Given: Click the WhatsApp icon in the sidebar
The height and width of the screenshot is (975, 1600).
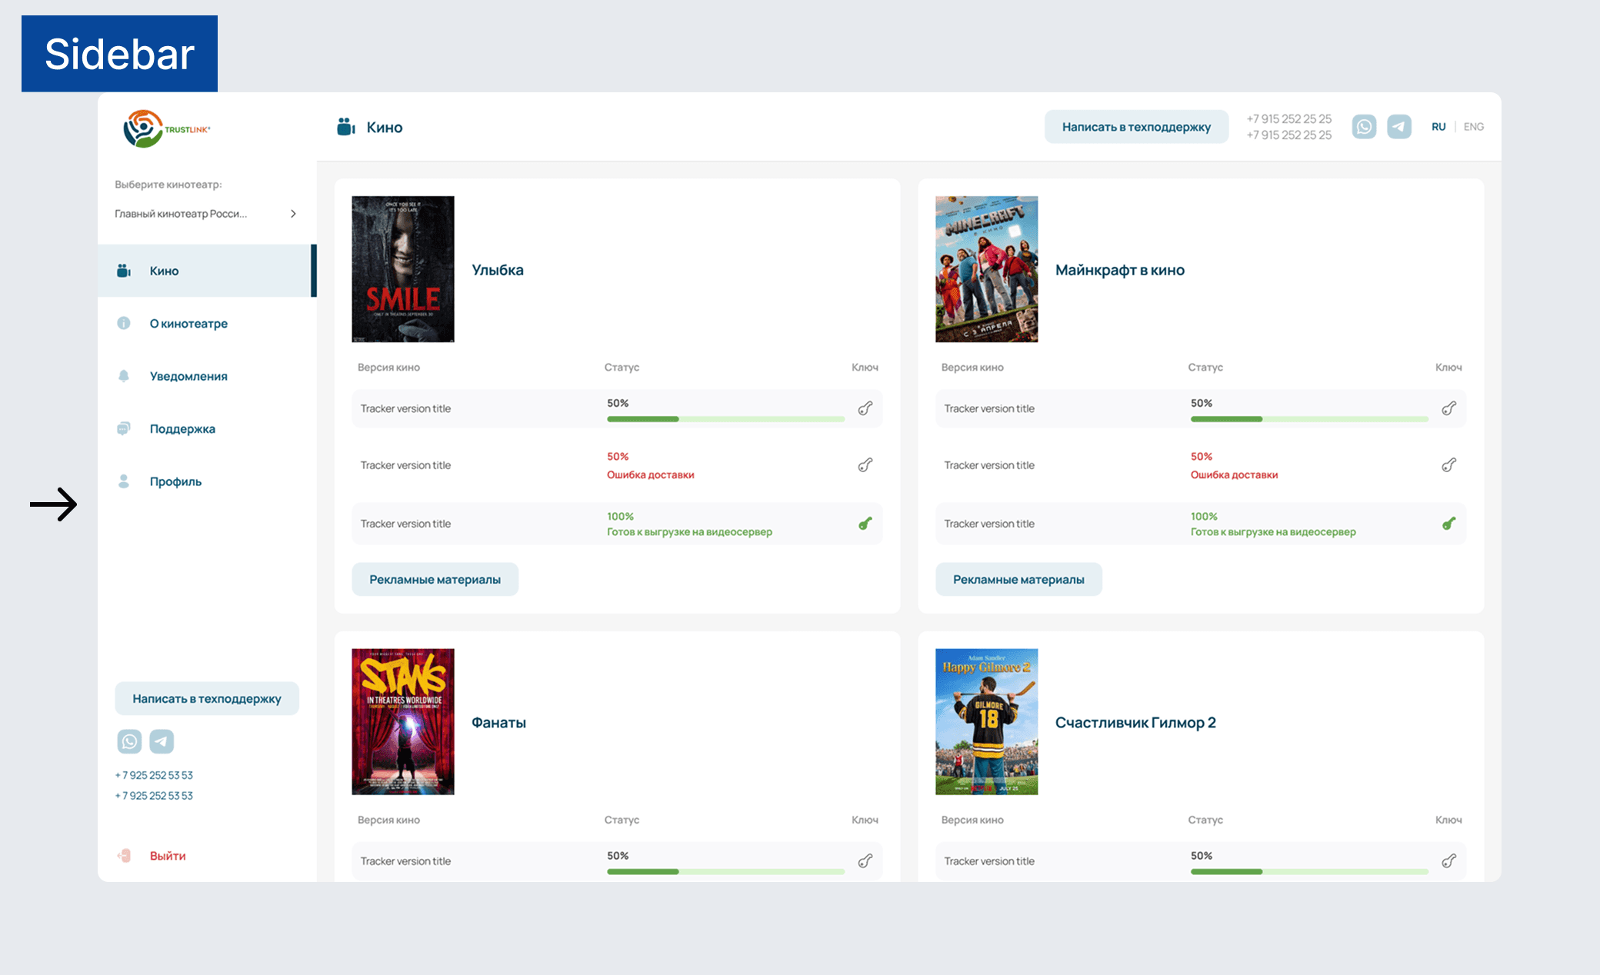Looking at the screenshot, I should click(x=129, y=741).
